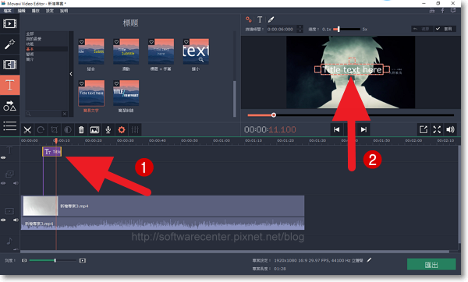Screen dimensions: 468x282
Task: Select the 全部 (All) title category
Action: pos(30,33)
